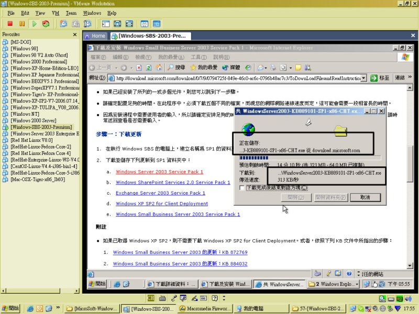The width and height of the screenshot is (419, 314).
Task: Click the 取消 (Cancel) button in download dialog
Action: pos(365,197)
